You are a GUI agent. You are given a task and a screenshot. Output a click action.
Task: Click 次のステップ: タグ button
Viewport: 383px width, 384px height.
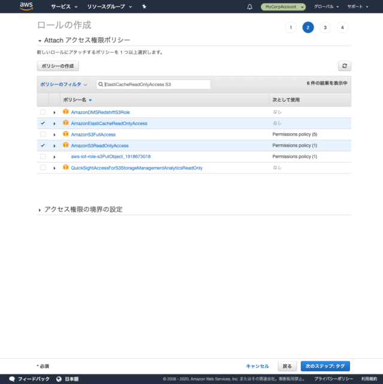coord(325,366)
